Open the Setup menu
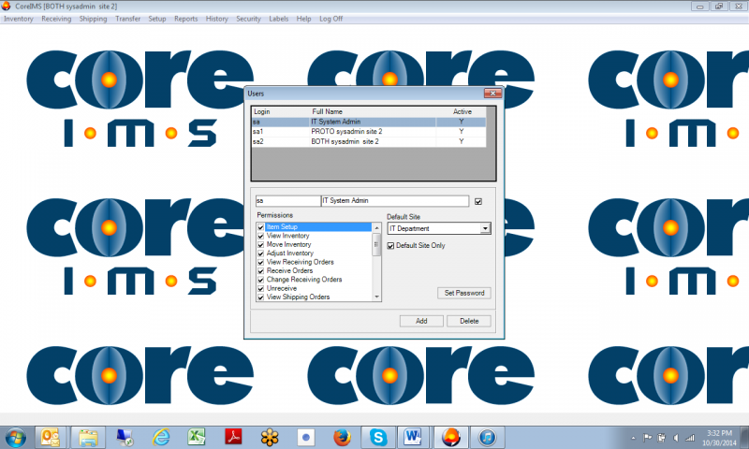 (x=156, y=19)
